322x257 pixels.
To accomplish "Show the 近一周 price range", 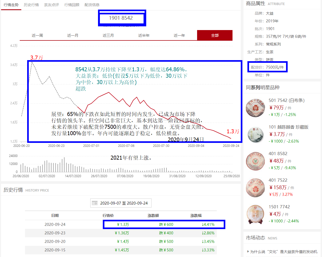I will [x=37, y=35].
